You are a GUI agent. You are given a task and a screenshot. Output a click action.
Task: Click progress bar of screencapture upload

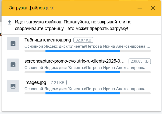[88, 72]
